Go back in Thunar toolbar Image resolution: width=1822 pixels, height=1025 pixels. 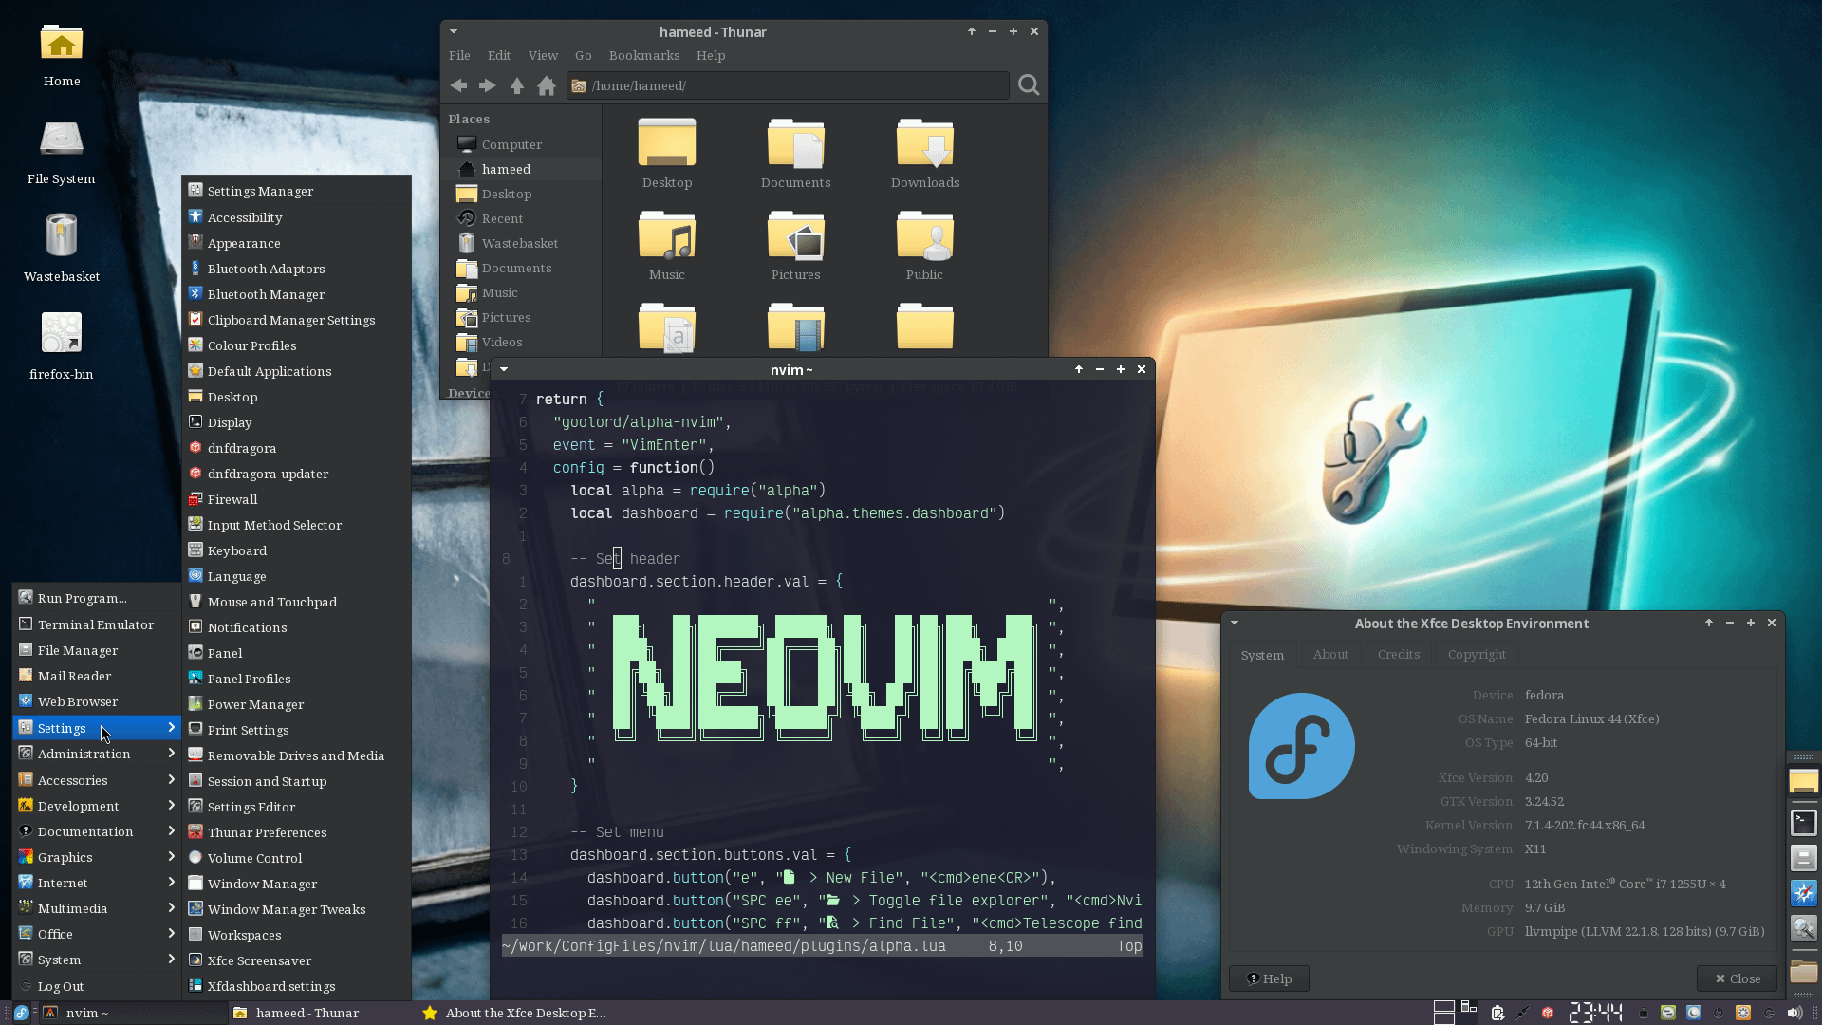(459, 85)
